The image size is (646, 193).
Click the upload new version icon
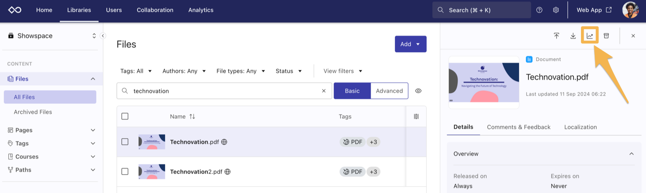pyautogui.click(x=556, y=36)
